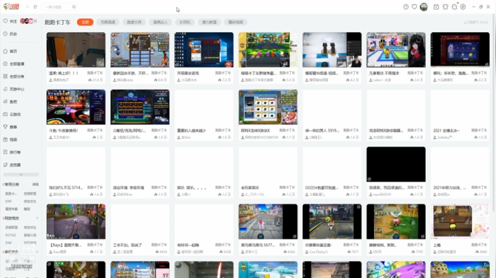Click the title 2021 全镇去冰~

coord(446,131)
